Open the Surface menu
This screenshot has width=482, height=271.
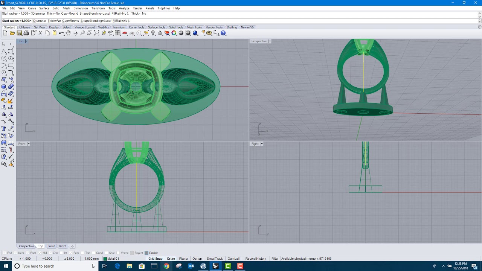coord(44,8)
